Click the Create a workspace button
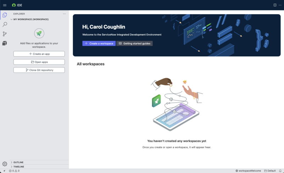 99,44
